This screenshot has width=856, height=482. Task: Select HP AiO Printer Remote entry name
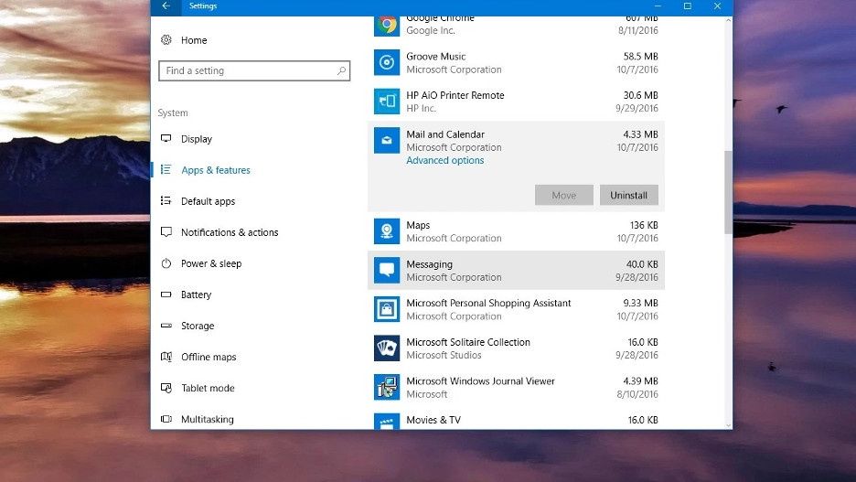[x=455, y=95]
